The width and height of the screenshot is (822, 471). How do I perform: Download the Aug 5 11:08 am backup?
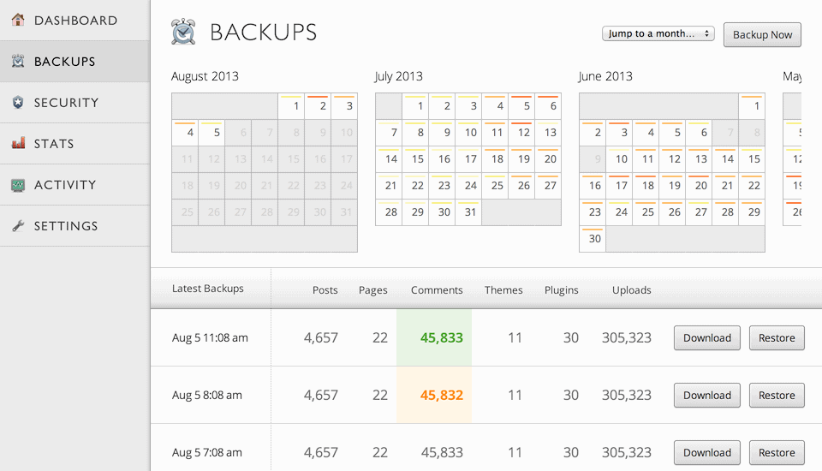click(706, 337)
